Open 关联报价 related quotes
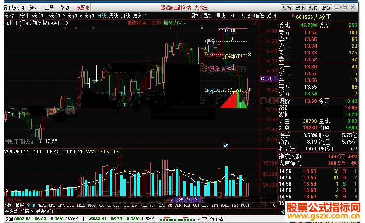 pyautogui.click(x=45, y=211)
